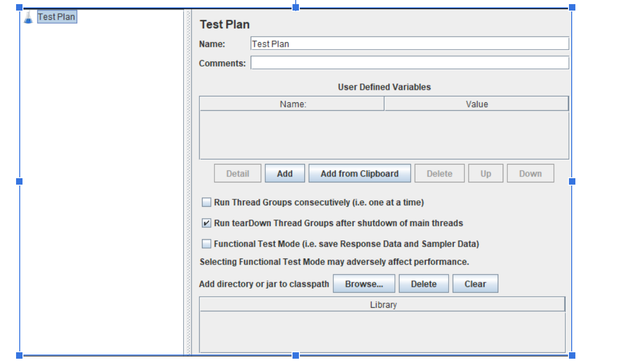Image resolution: width=619 pixels, height=361 pixels.
Task: Click the Name column header
Action: [293, 104]
